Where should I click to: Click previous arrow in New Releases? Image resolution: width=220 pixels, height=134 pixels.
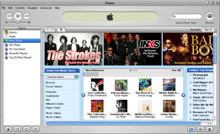click(x=83, y=95)
